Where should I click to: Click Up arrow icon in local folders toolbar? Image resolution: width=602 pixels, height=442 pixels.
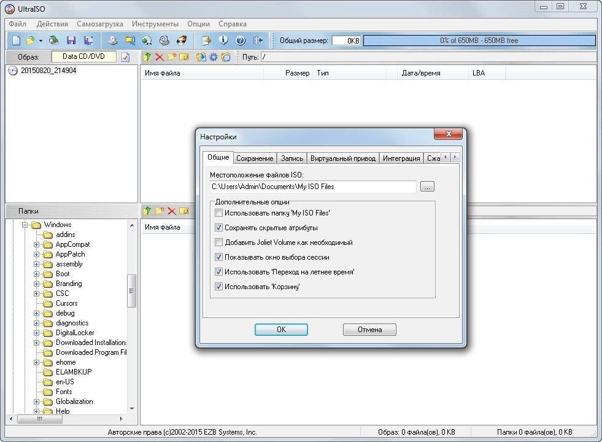click(147, 211)
